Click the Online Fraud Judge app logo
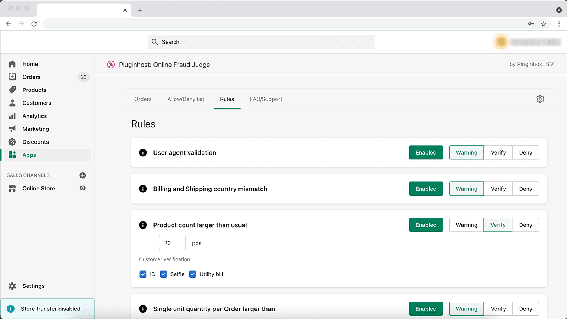Screen dimensions: 567x319 pos(111,65)
